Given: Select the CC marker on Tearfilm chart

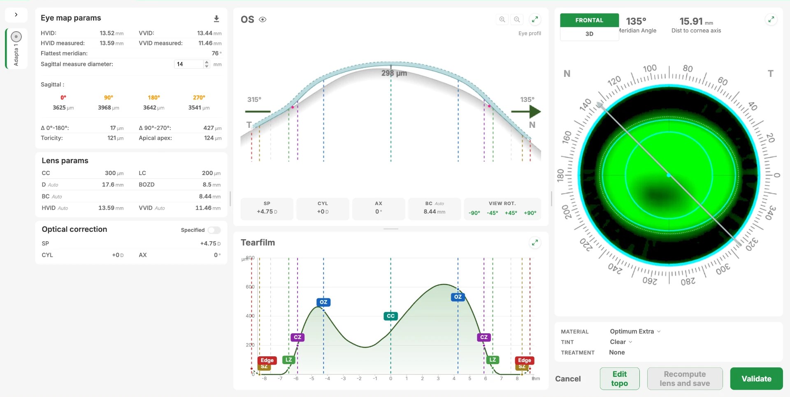Looking at the screenshot, I should (391, 316).
